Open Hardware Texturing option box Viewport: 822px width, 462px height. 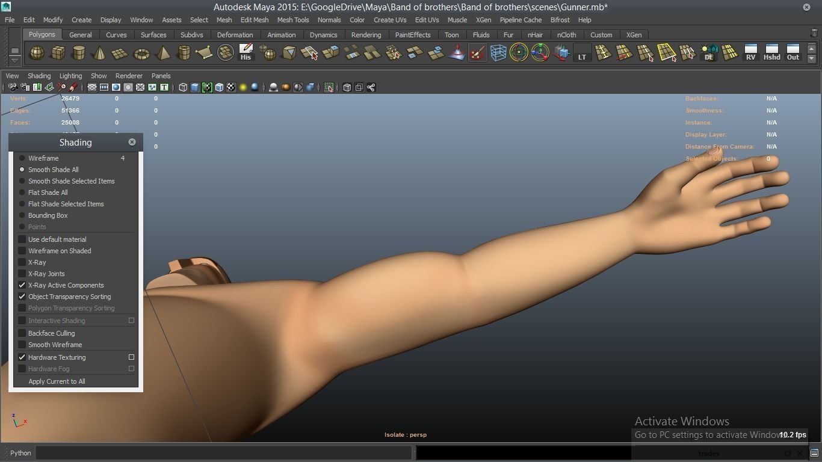coord(131,357)
